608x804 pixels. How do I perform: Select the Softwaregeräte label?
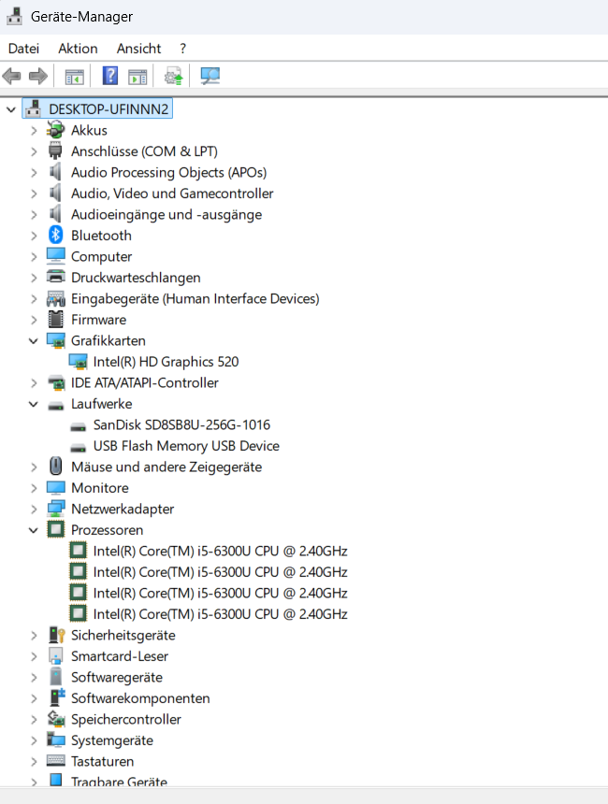point(117,677)
